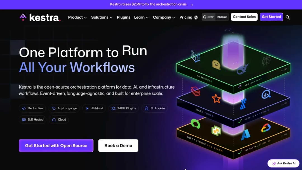Screen dimensions: 302x170
Task: Click the Self-Hosted tag
Action: [x=32, y=120]
